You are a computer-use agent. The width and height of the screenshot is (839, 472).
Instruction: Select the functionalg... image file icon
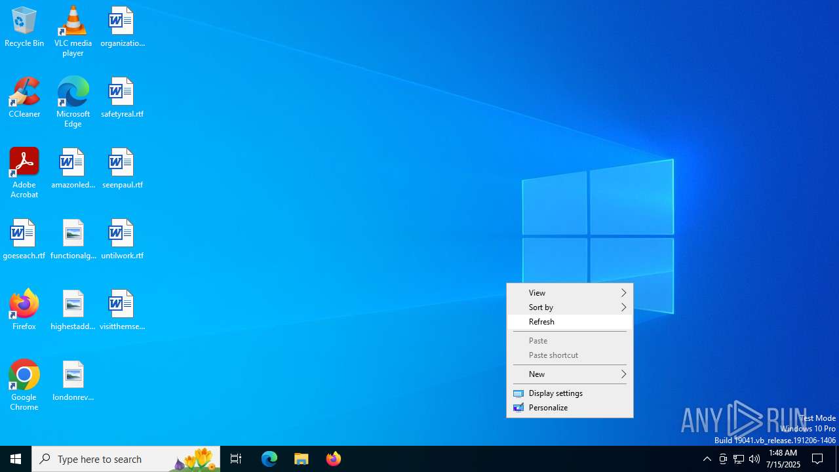pos(73,239)
